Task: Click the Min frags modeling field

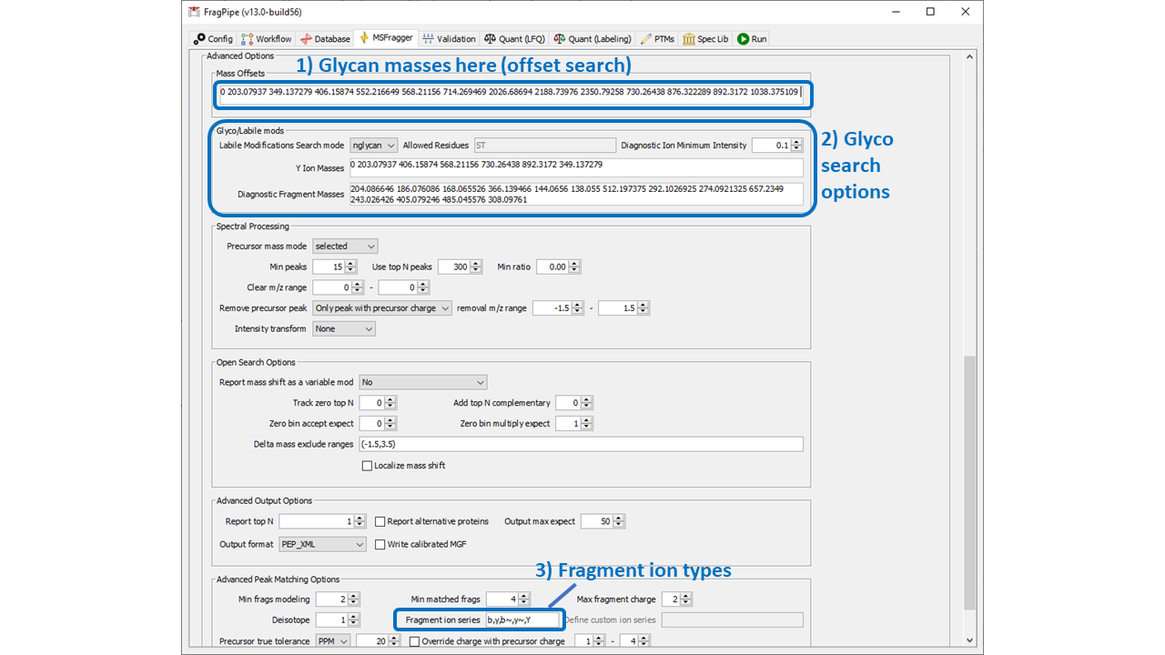Action: 332,600
